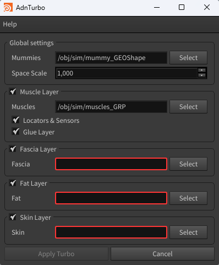Click Select button beside Mummies field

tap(188, 58)
